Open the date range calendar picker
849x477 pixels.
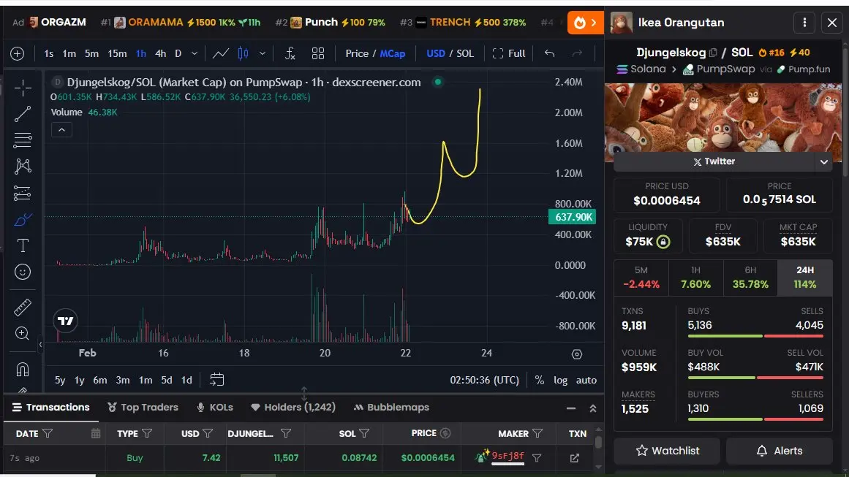tap(216, 380)
